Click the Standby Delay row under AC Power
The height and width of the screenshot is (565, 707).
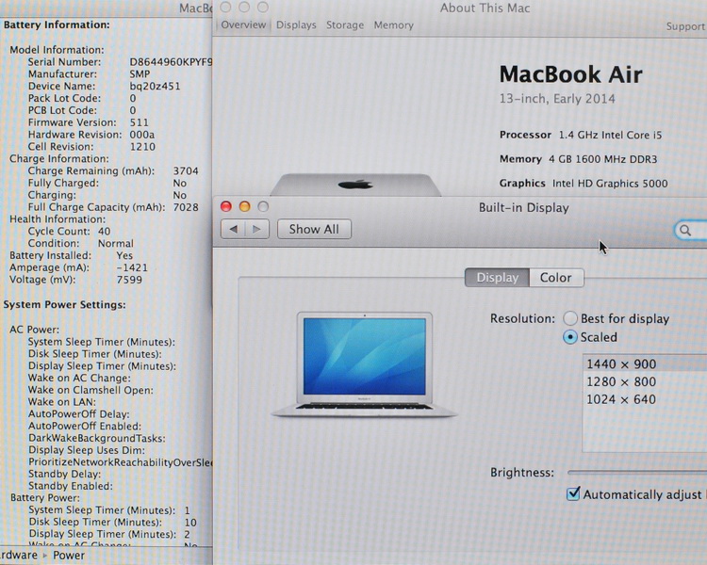64,474
